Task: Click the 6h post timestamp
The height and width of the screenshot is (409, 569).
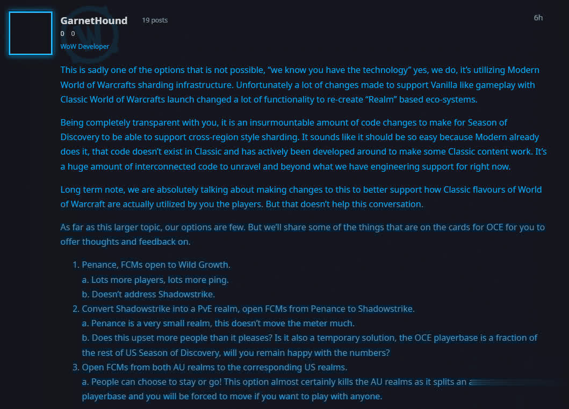Action: point(538,18)
